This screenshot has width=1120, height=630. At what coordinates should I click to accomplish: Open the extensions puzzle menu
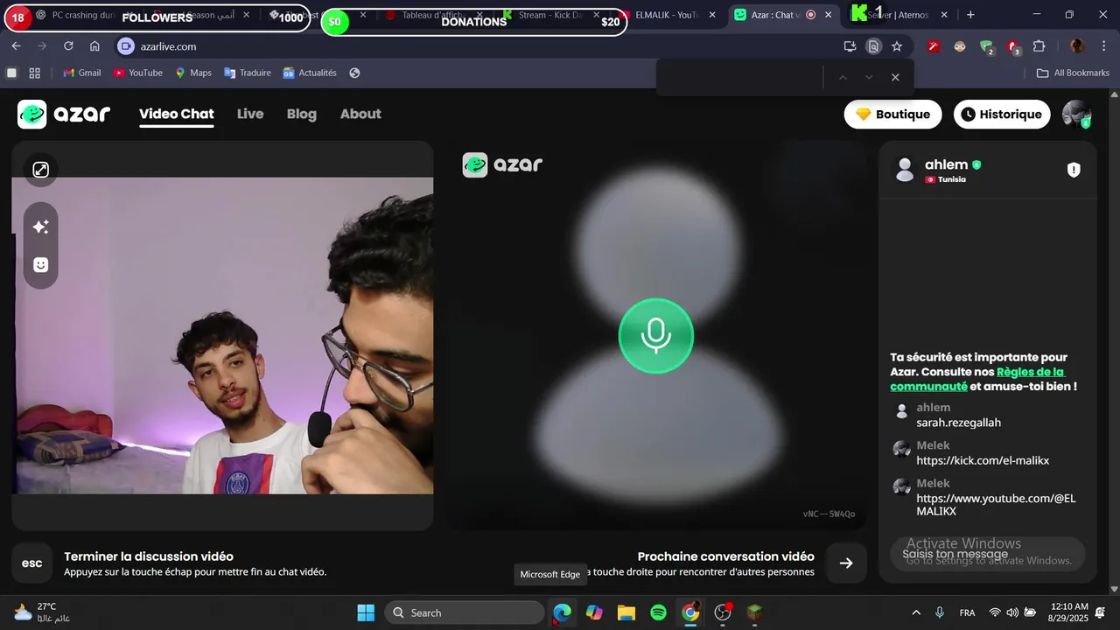point(1039,46)
